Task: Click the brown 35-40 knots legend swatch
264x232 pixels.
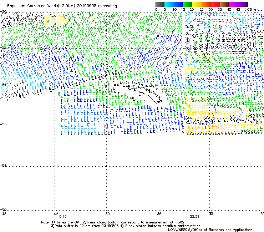Action: click(225, 4)
